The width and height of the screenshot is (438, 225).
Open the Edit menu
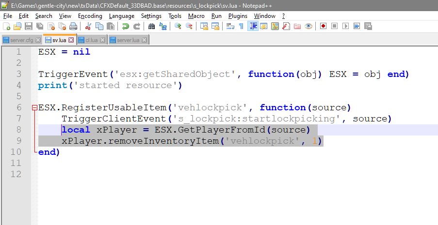24,16
